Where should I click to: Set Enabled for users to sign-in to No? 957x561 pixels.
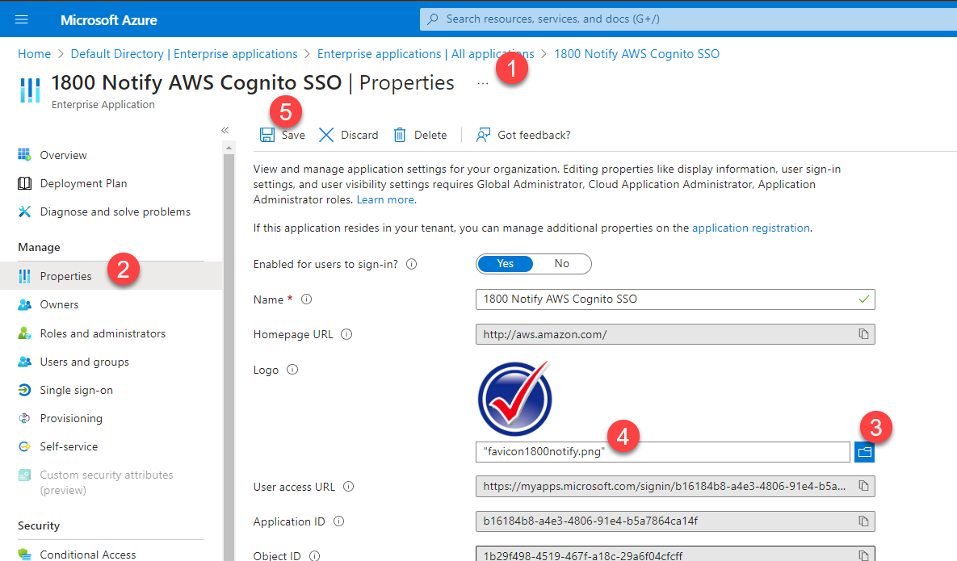[x=561, y=263]
